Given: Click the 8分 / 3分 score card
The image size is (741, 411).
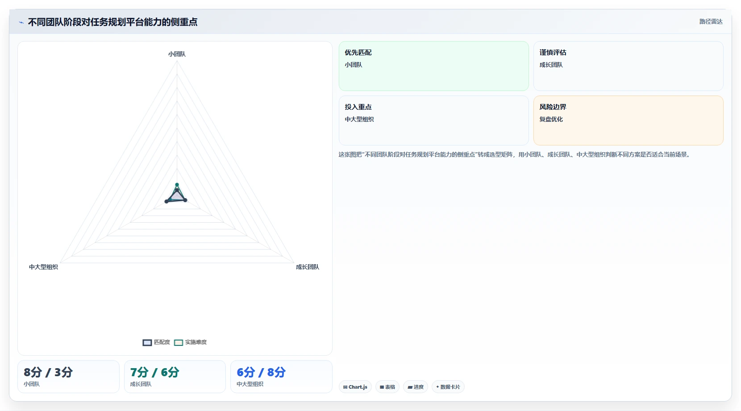Looking at the screenshot, I should coord(68,377).
